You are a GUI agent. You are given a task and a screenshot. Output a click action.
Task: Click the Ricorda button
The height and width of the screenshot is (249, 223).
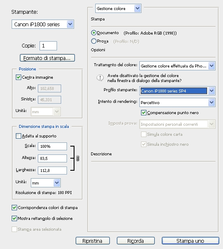point(136,241)
